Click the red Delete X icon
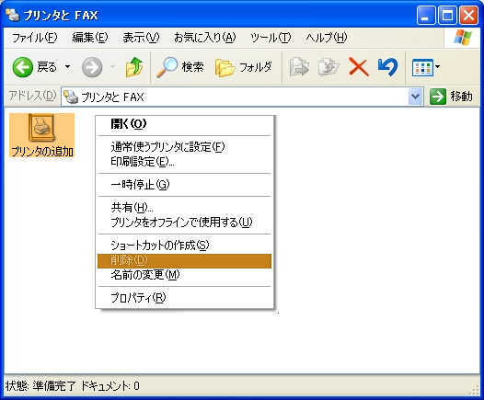The image size is (484, 400). coord(358,67)
